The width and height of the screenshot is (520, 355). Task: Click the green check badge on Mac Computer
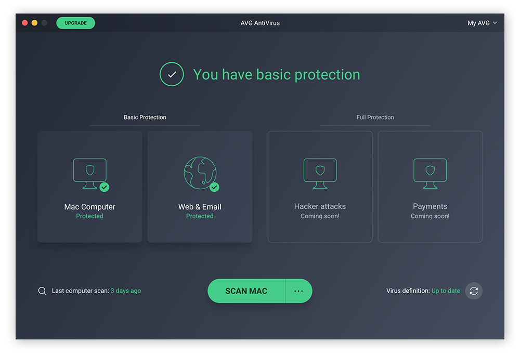(105, 187)
